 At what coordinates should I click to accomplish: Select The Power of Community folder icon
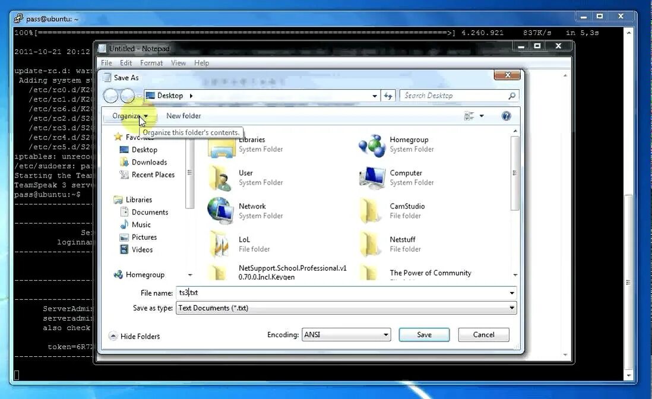click(369, 273)
